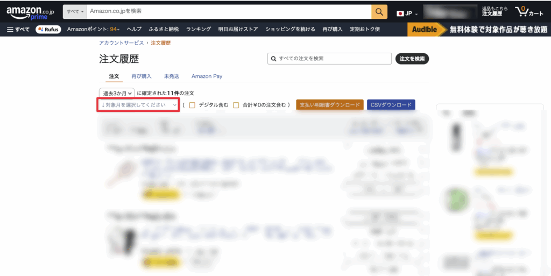Click the アカウントサービス breadcrumb link

click(x=122, y=43)
